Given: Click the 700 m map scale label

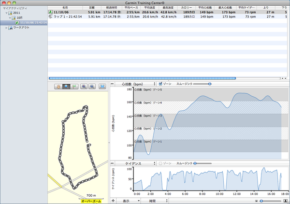Looking at the screenshot, I should (91, 195).
